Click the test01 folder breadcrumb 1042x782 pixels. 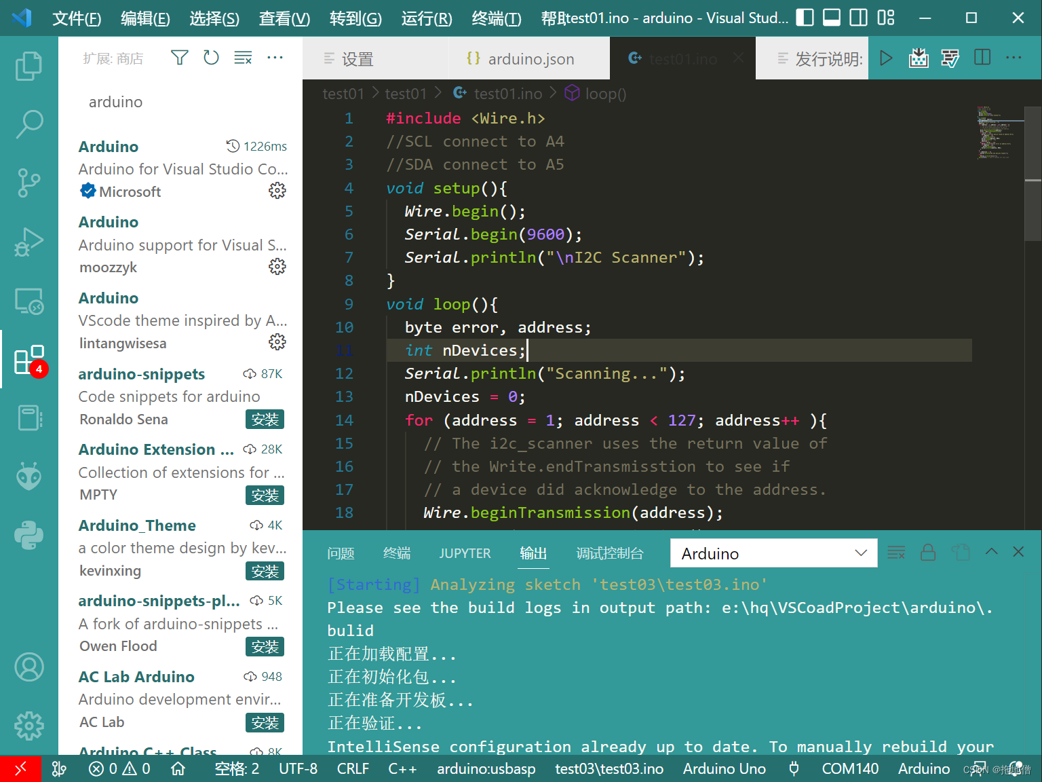tap(343, 94)
